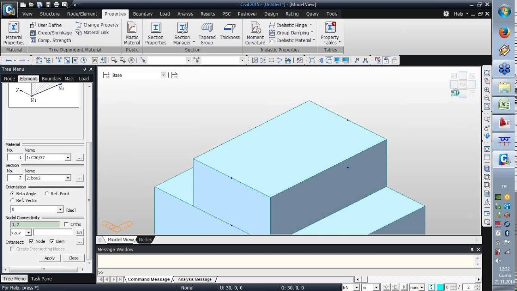The width and height of the screenshot is (517, 291).
Task: Open Plastic Material settings
Action: [132, 33]
